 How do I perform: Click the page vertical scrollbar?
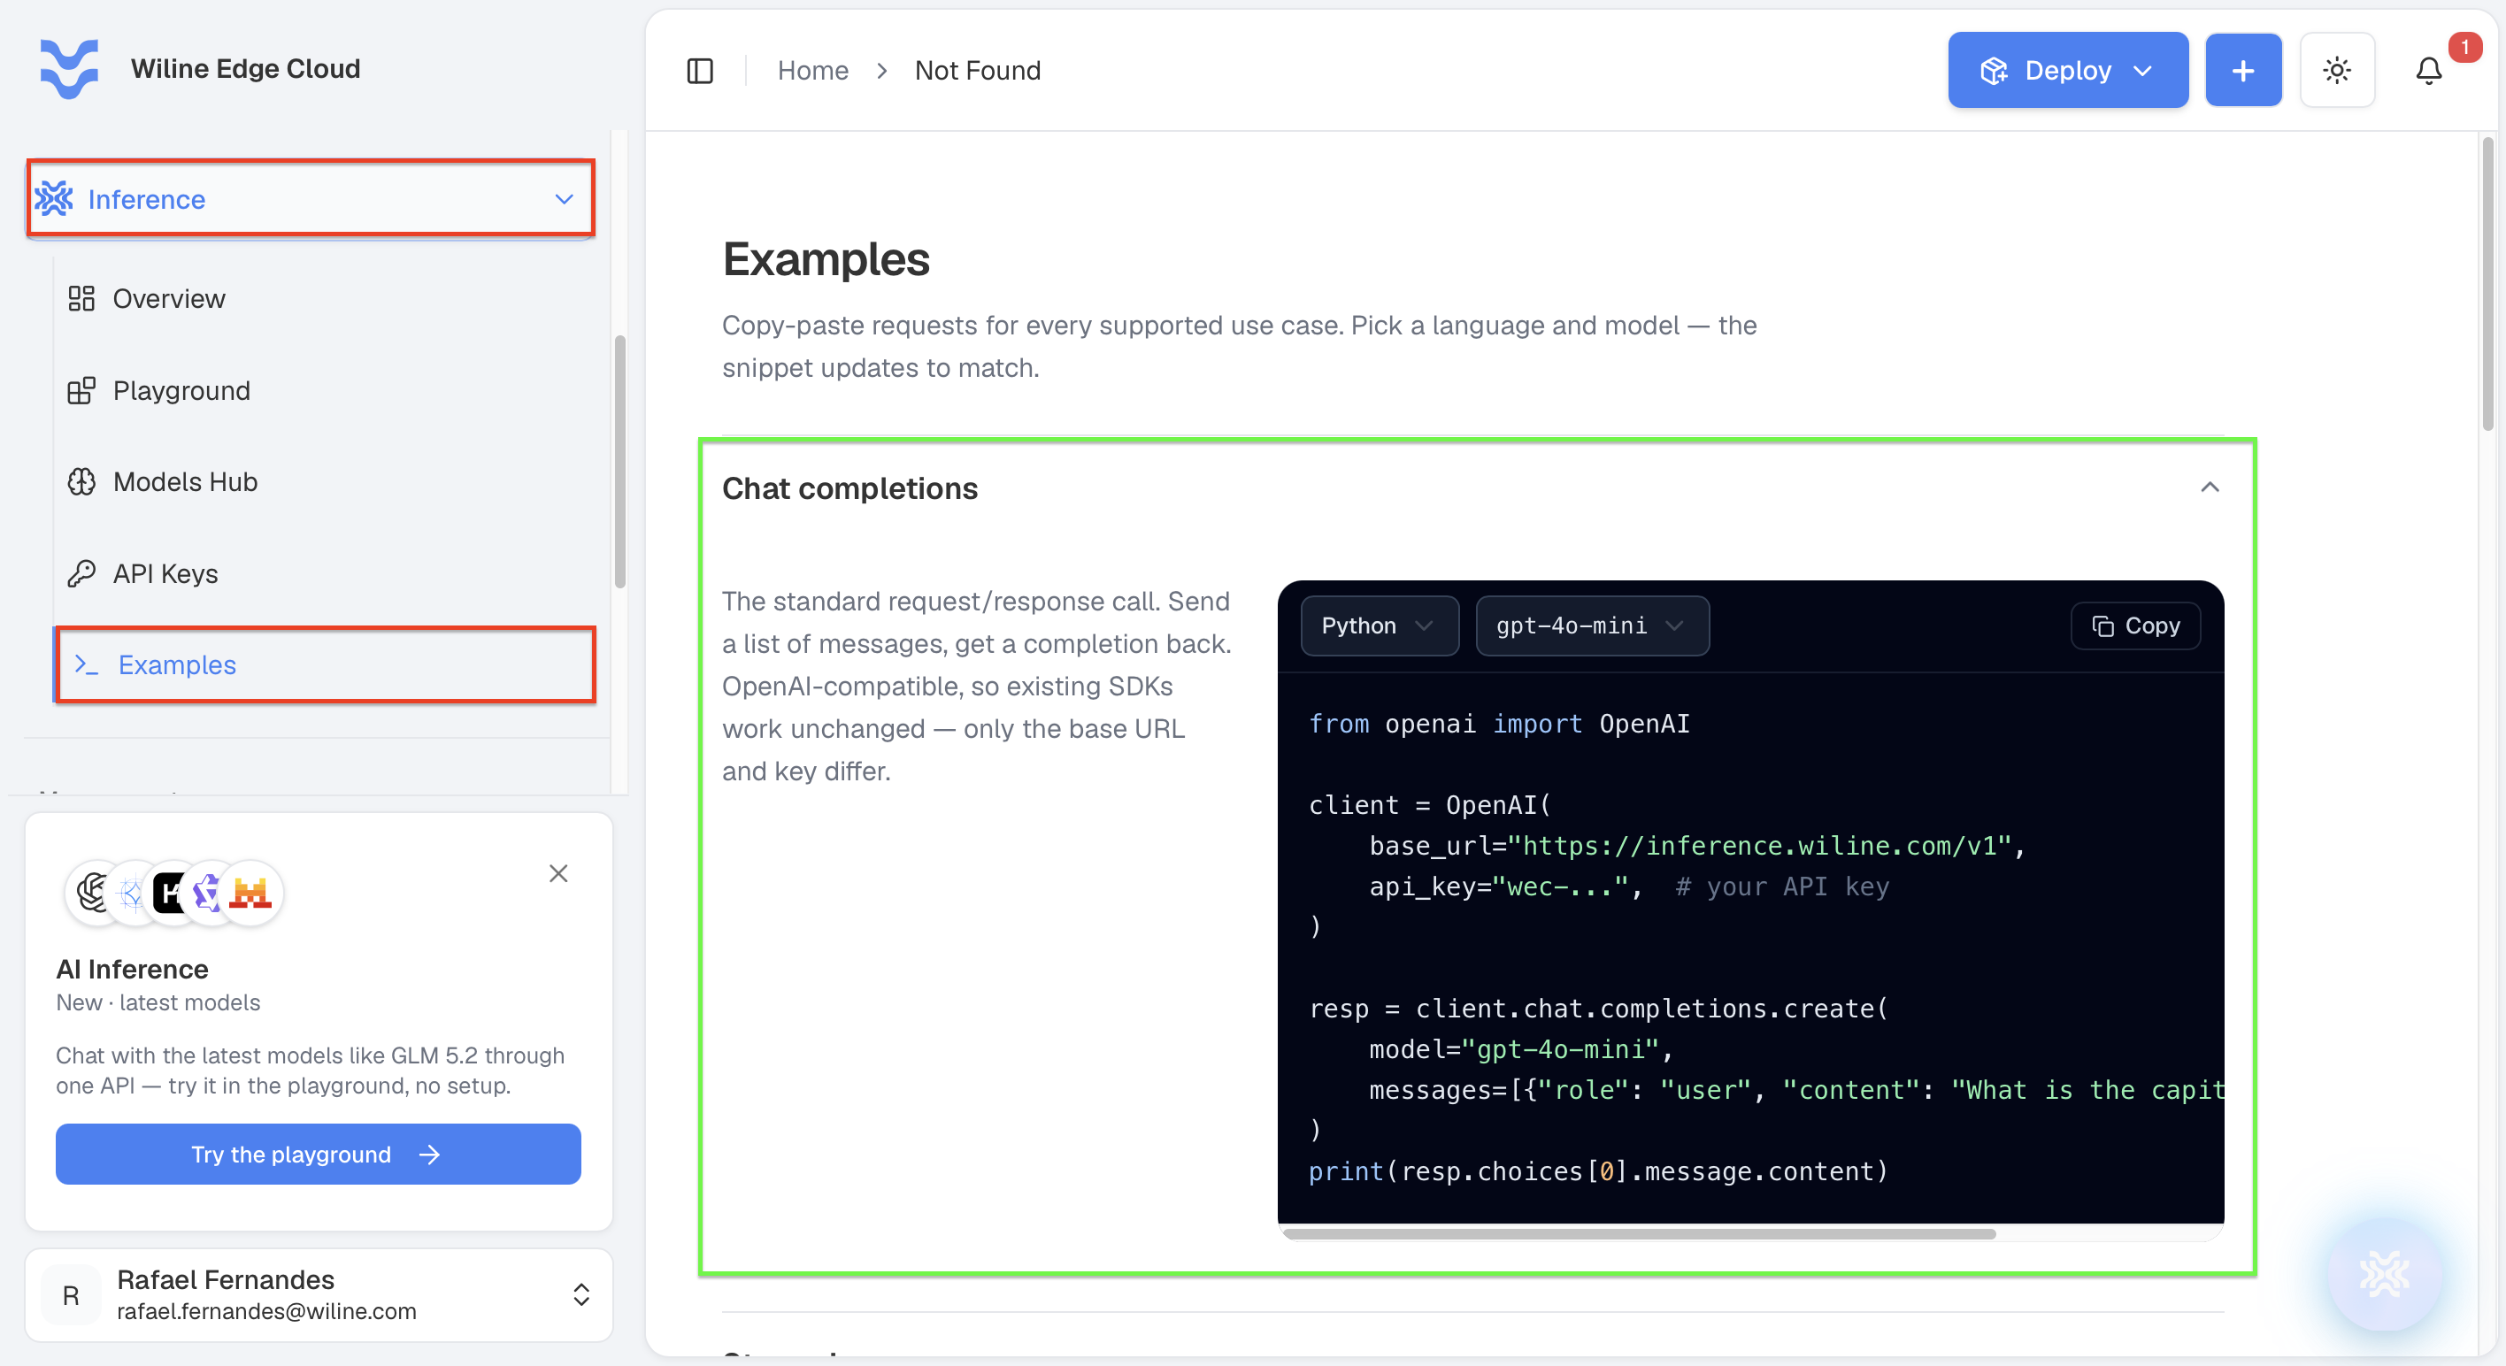pyautogui.click(x=2487, y=282)
